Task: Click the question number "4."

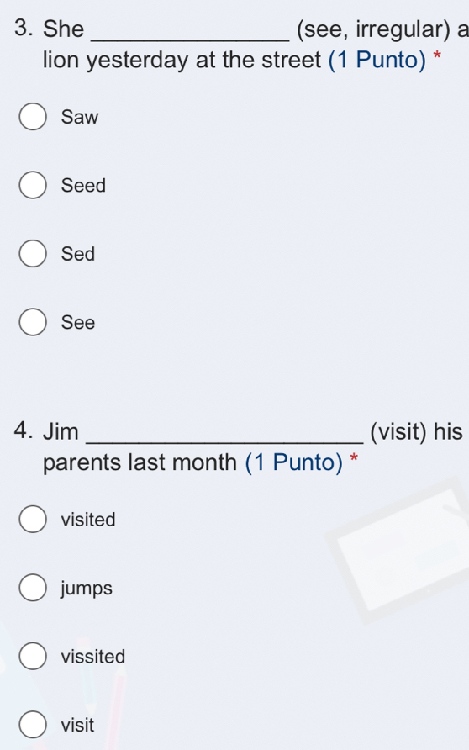Action: (x=24, y=430)
